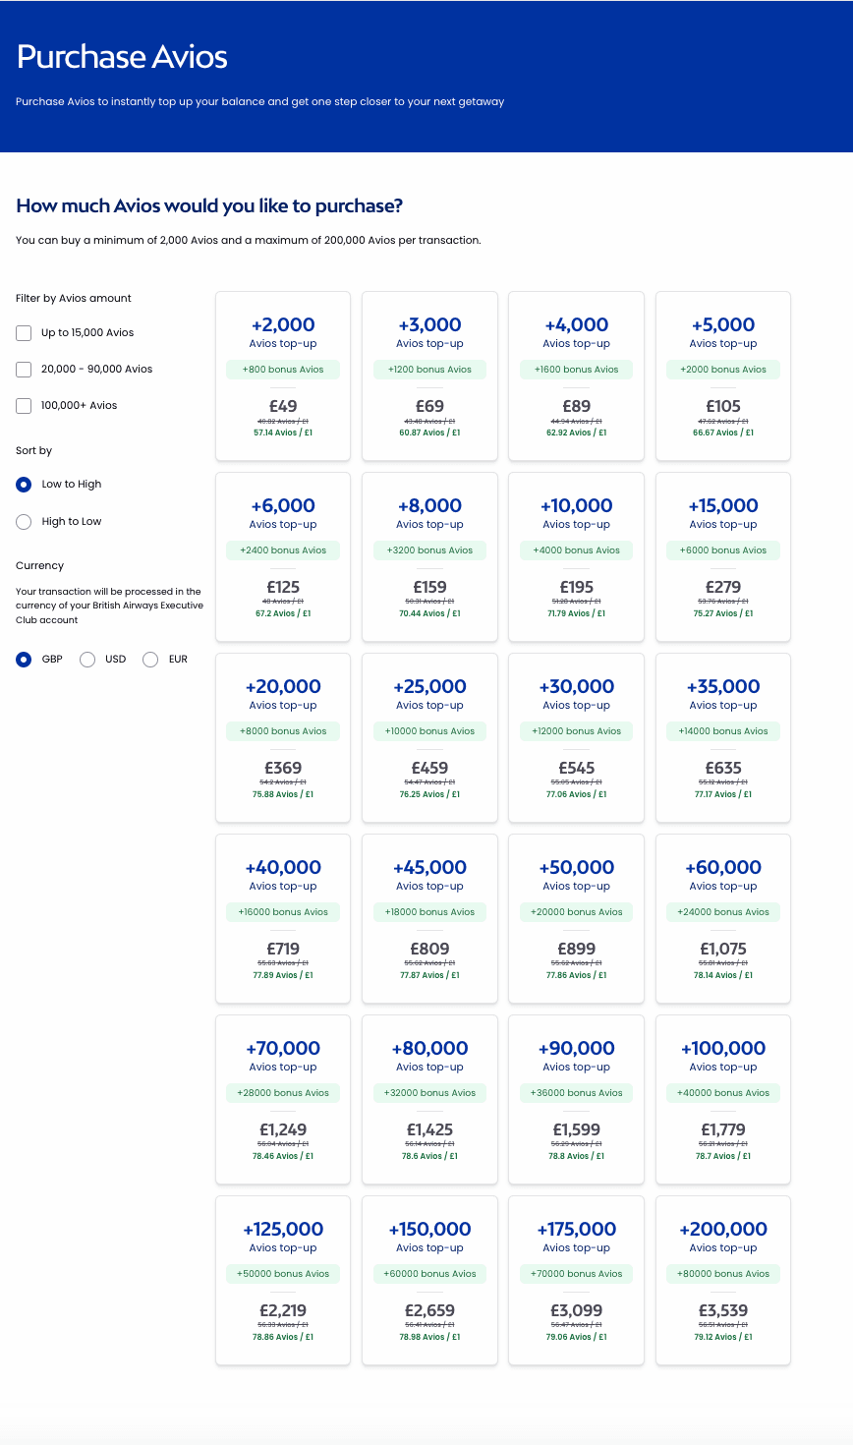Click 'How much Avios would you like to purchase?' heading

tap(209, 206)
